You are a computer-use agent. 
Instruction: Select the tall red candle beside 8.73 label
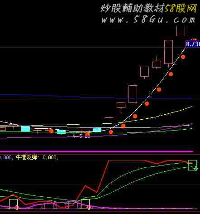(168, 52)
